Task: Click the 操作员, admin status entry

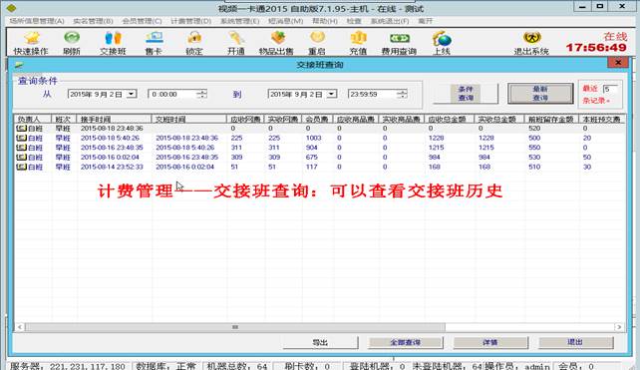Action: click(x=516, y=366)
